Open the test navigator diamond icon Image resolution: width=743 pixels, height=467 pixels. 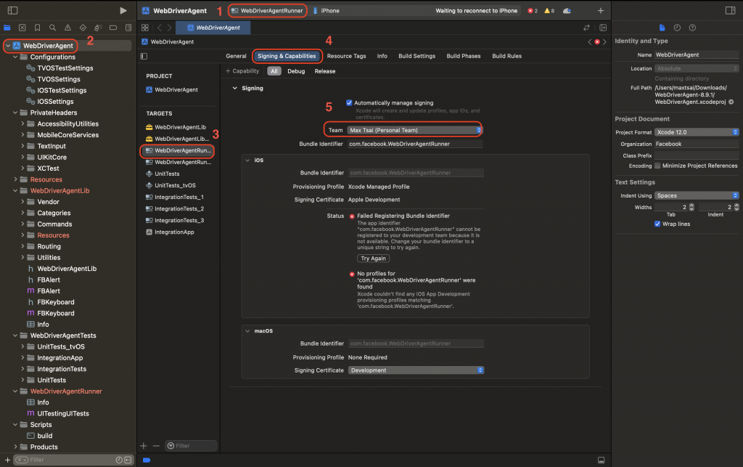point(83,28)
